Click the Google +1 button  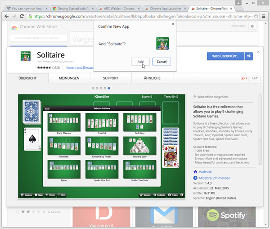(244, 78)
